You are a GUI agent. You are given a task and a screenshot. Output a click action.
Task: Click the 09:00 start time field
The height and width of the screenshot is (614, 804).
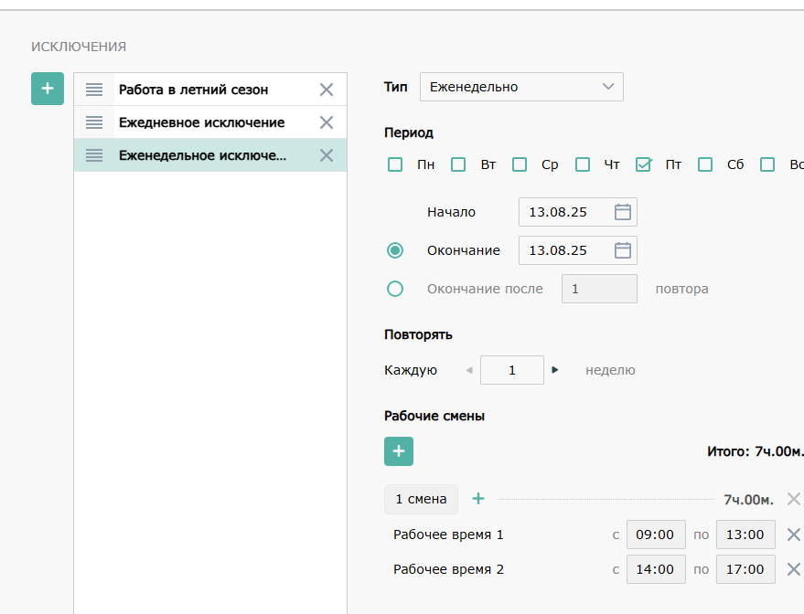coord(655,535)
